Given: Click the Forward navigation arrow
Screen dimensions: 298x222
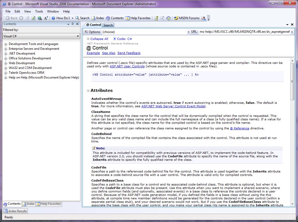Looking at the screenshot, I should click(21, 18).
